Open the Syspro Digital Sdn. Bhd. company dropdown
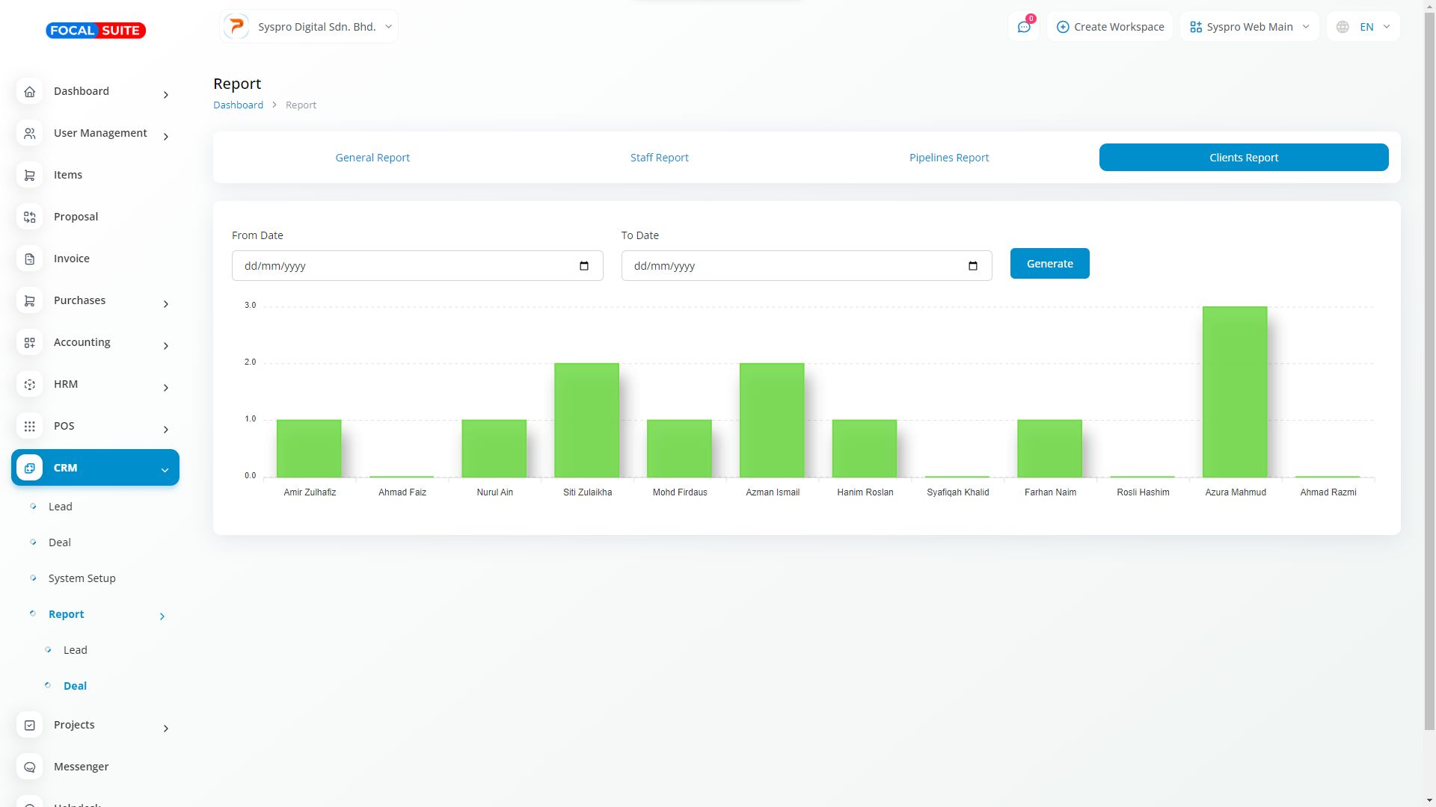The height and width of the screenshot is (807, 1436). (309, 27)
